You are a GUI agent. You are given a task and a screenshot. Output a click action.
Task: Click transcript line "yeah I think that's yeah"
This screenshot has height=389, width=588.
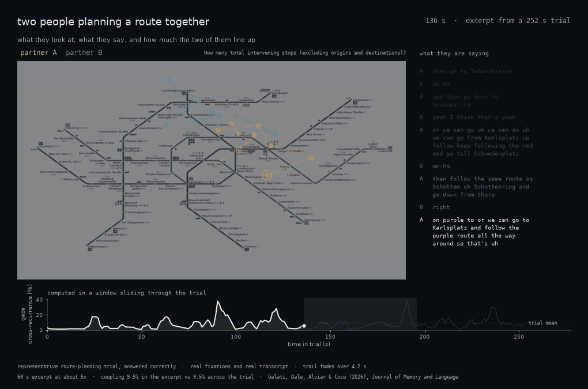(474, 117)
